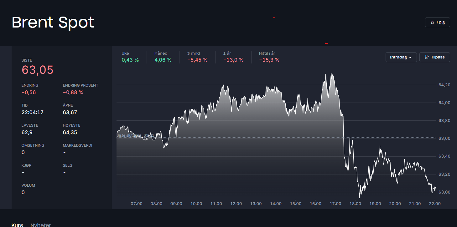Click the chart's highest peak before 17:00

(331, 74)
